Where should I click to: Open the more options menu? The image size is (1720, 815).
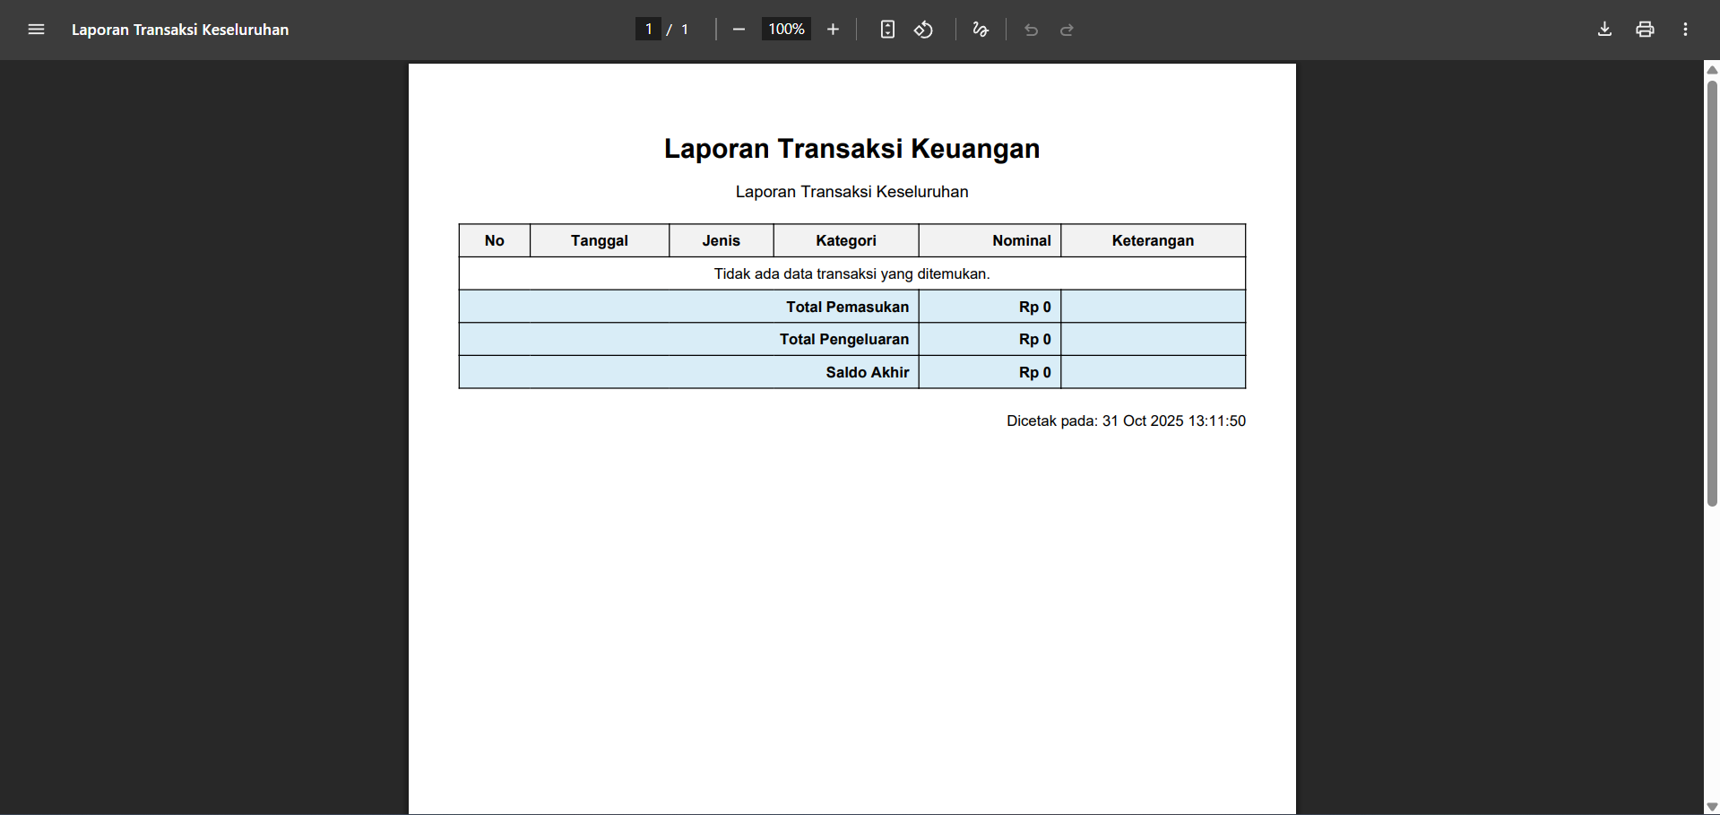1685,30
